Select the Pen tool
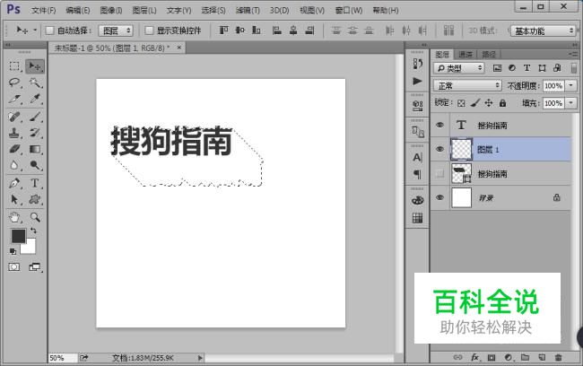583x366 pixels. 14,183
